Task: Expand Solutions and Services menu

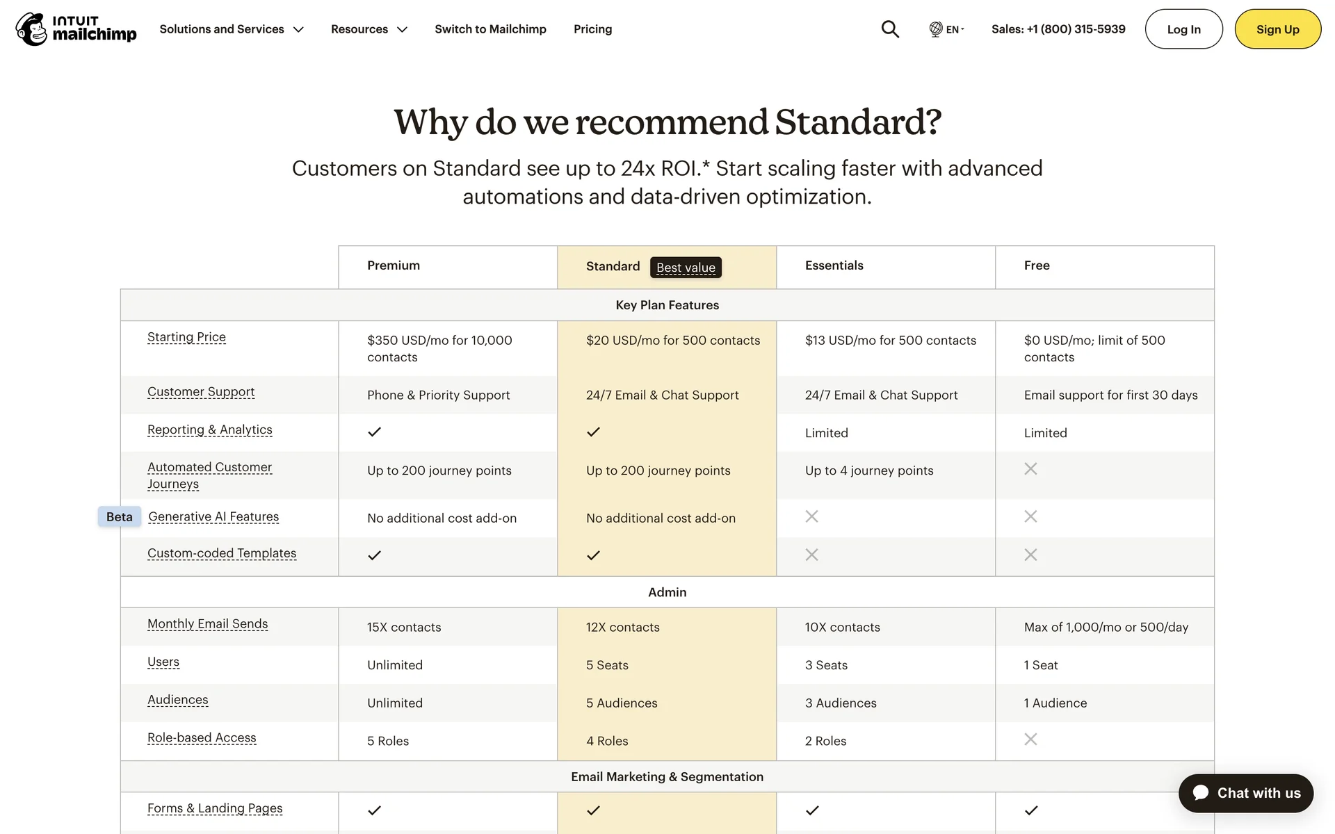Action: (x=232, y=29)
